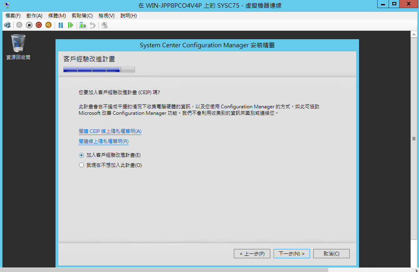The height and width of the screenshot is (272, 419).
Task: Click the System Center Configuration Manager 安裝精靈 title
Action: [x=207, y=45]
